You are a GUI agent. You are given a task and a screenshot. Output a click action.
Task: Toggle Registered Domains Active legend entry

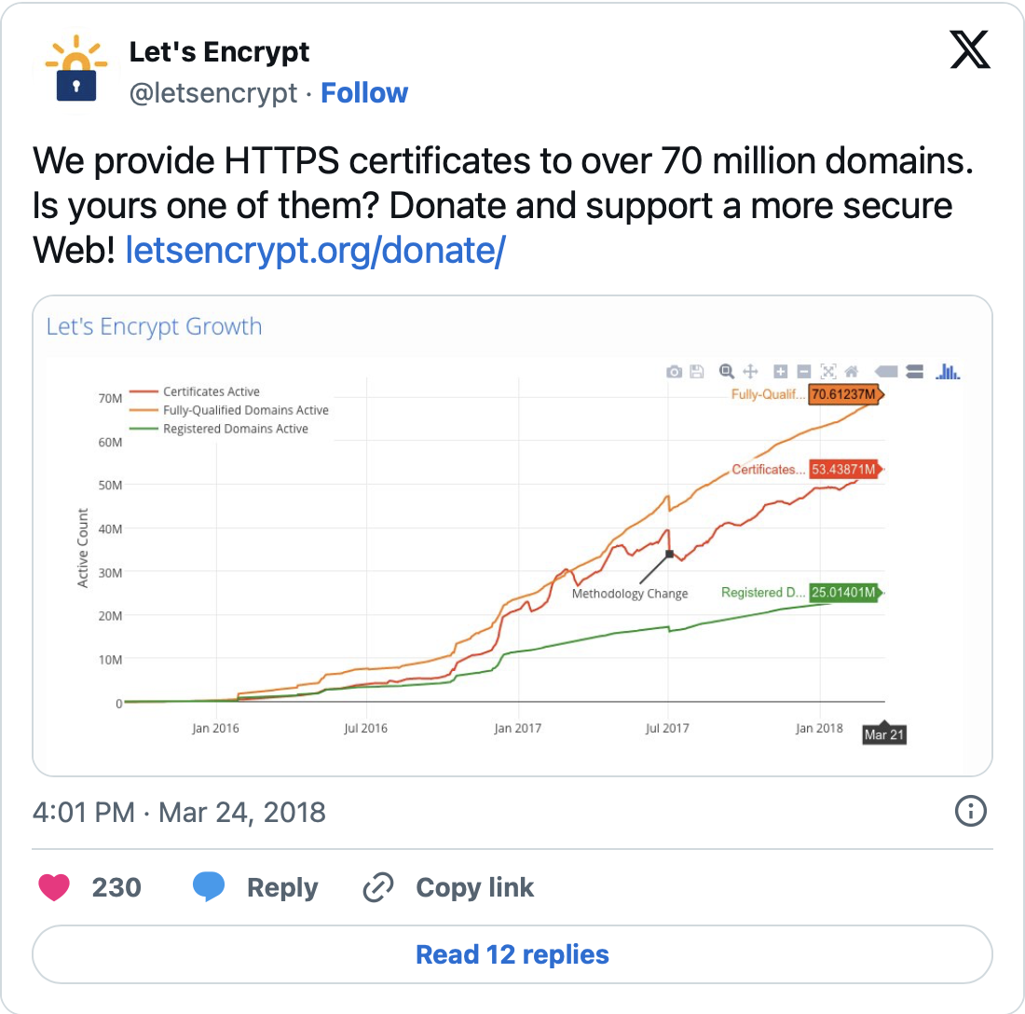(x=235, y=429)
